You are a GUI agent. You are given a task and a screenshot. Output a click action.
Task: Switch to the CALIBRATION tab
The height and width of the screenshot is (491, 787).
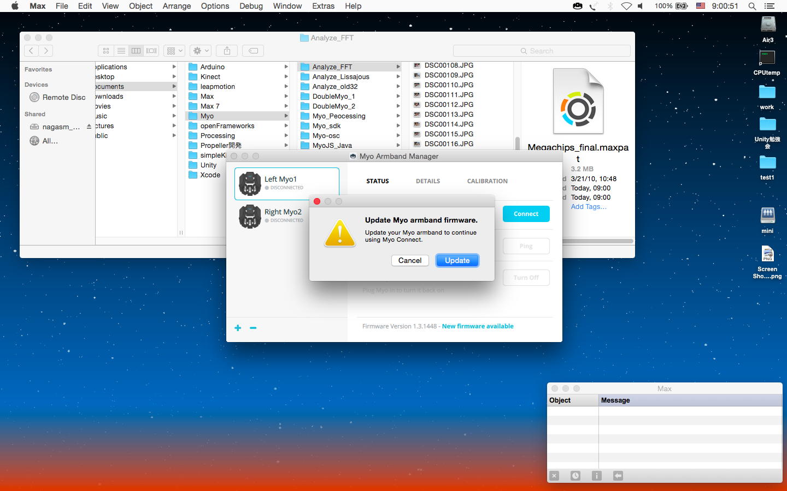[x=488, y=181]
